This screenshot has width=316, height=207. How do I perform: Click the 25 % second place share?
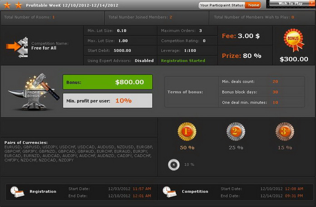click(x=236, y=148)
